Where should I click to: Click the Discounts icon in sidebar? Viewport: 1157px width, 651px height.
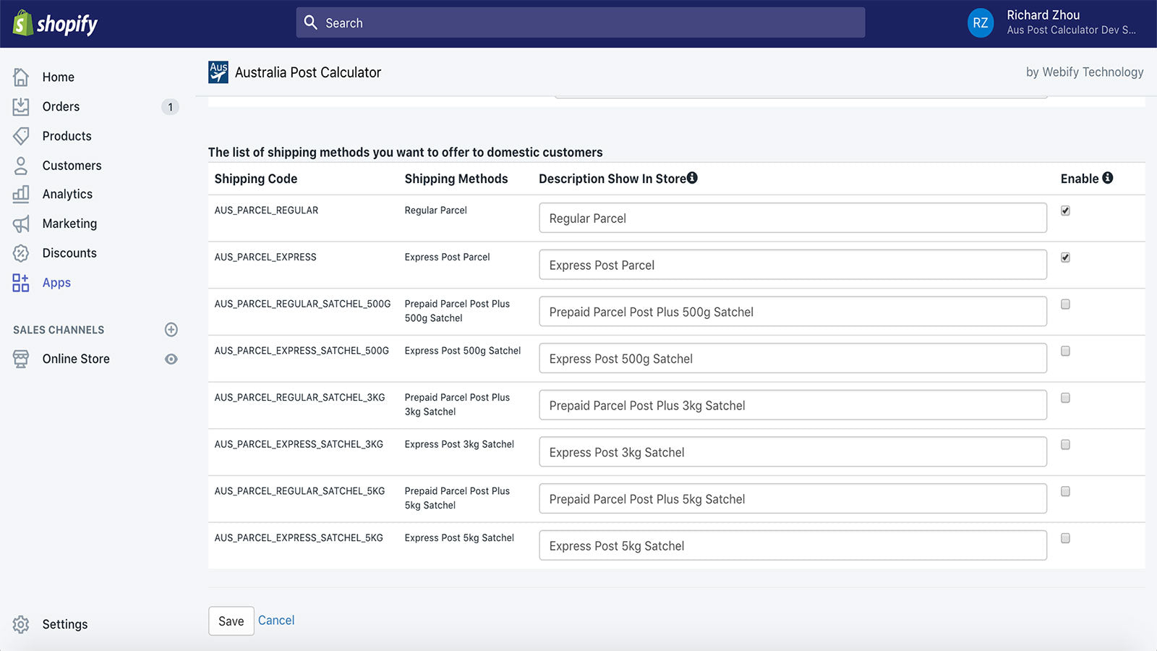coord(20,253)
